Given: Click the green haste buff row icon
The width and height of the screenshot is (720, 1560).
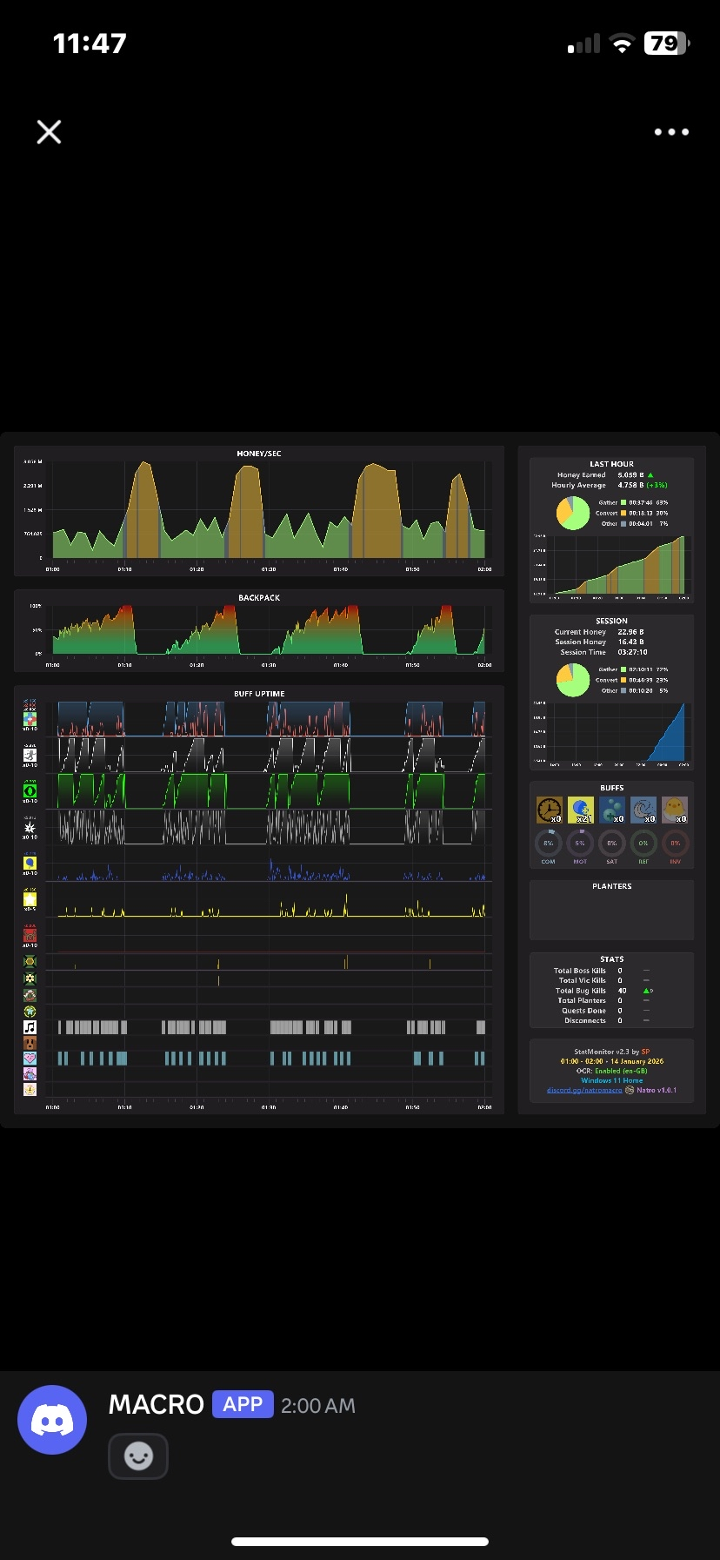Looking at the screenshot, I should click(30, 790).
